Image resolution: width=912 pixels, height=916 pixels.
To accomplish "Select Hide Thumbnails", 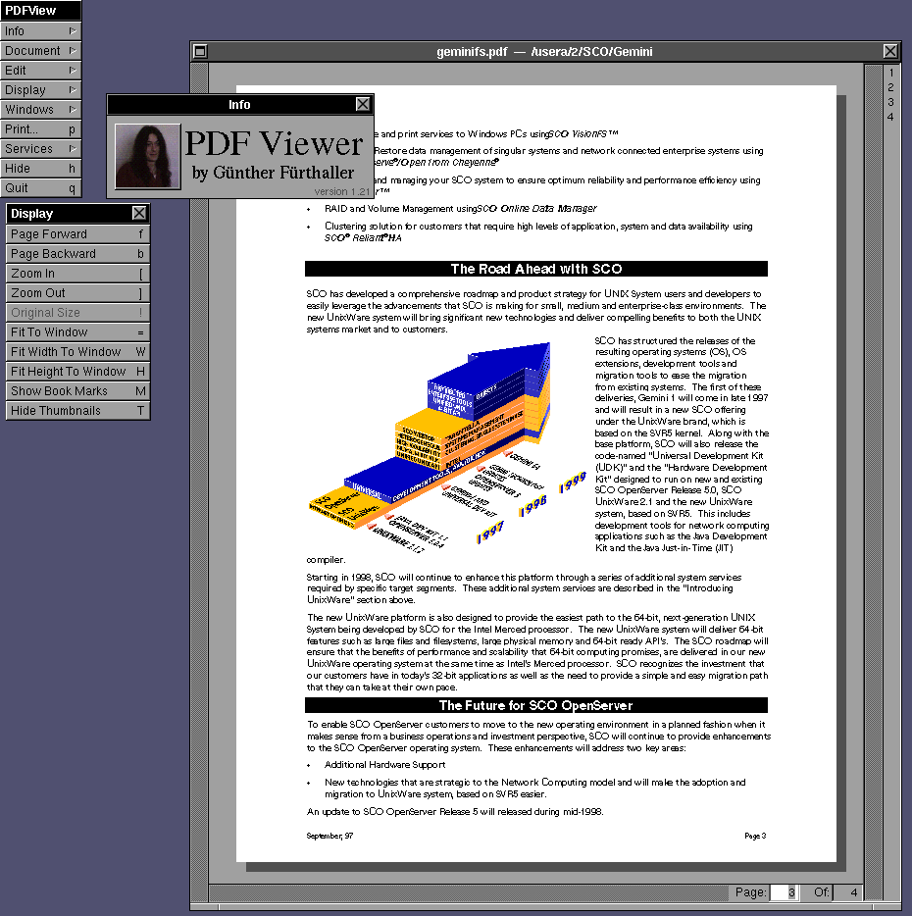I will click(x=77, y=411).
